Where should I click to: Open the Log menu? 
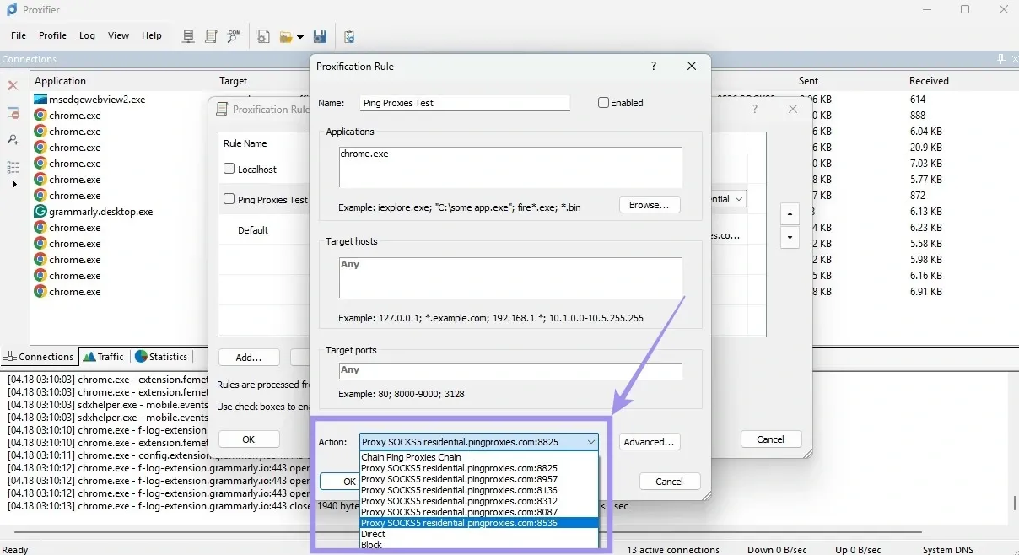87,36
